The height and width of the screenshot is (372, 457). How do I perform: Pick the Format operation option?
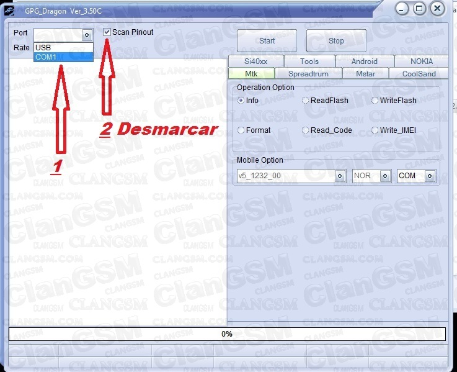(241, 130)
